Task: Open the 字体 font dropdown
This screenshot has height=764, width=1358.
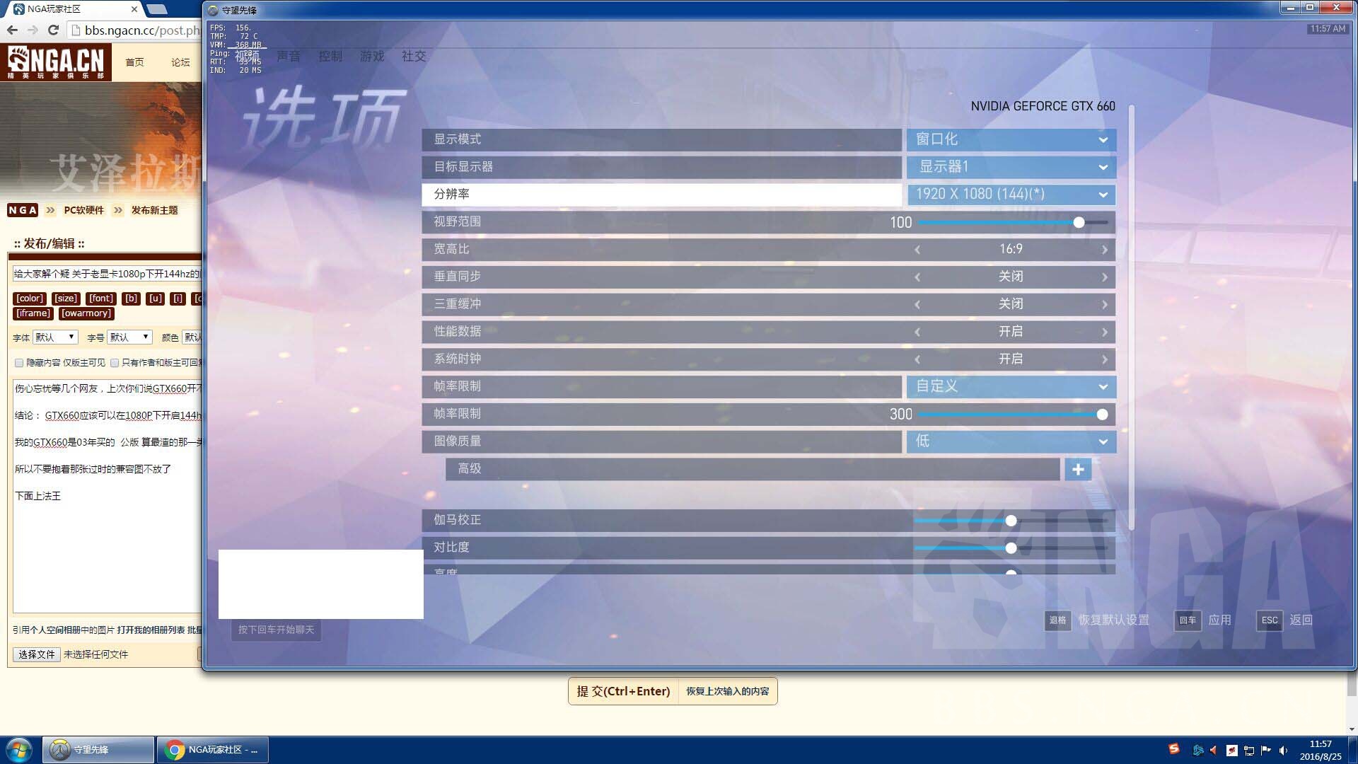Action: [54, 337]
